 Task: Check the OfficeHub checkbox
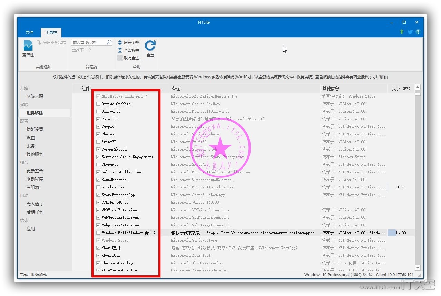coord(98,111)
